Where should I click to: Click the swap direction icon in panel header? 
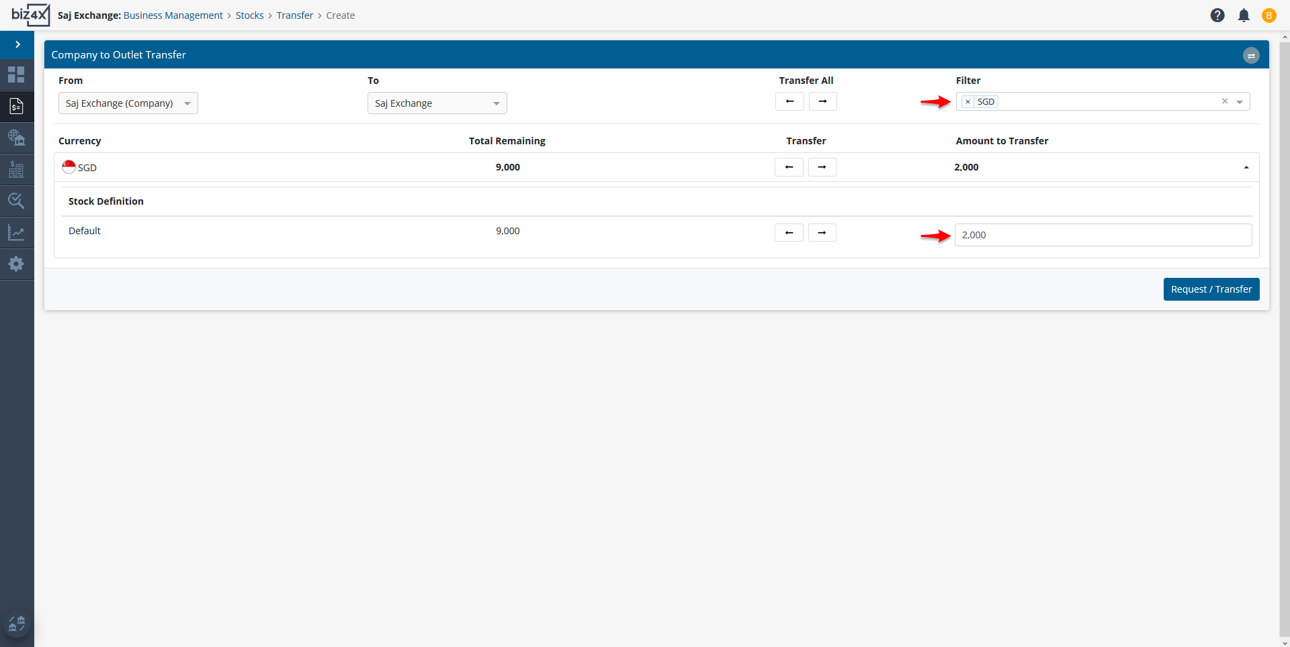tap(1250, 56)
